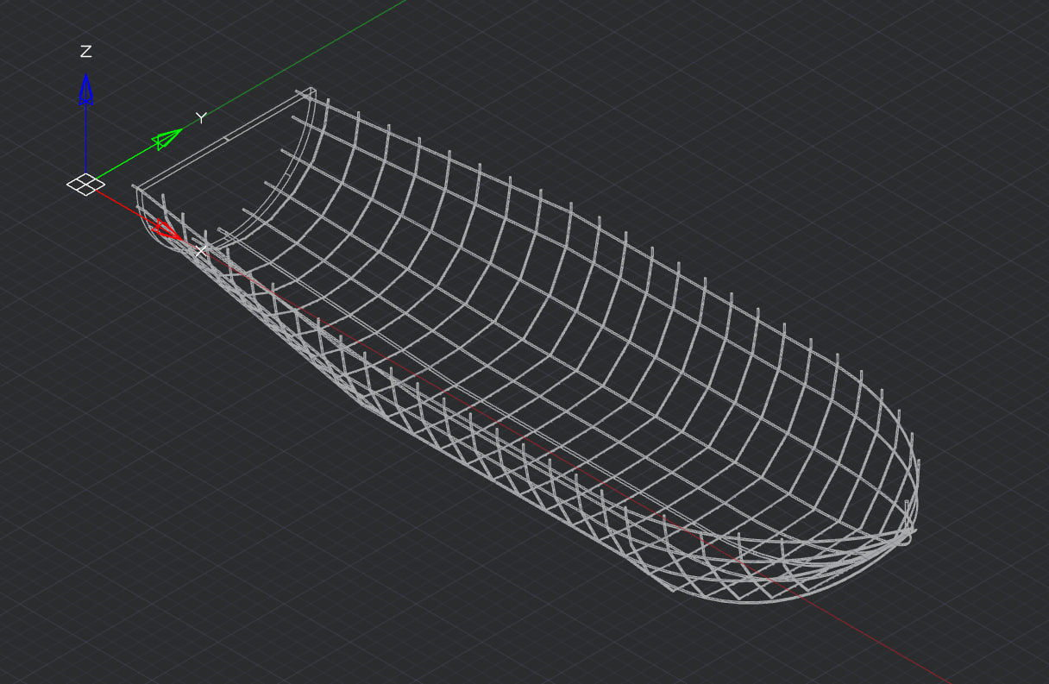
Task: Click the Z axis letter label
Action: click(x=85, y=53)
